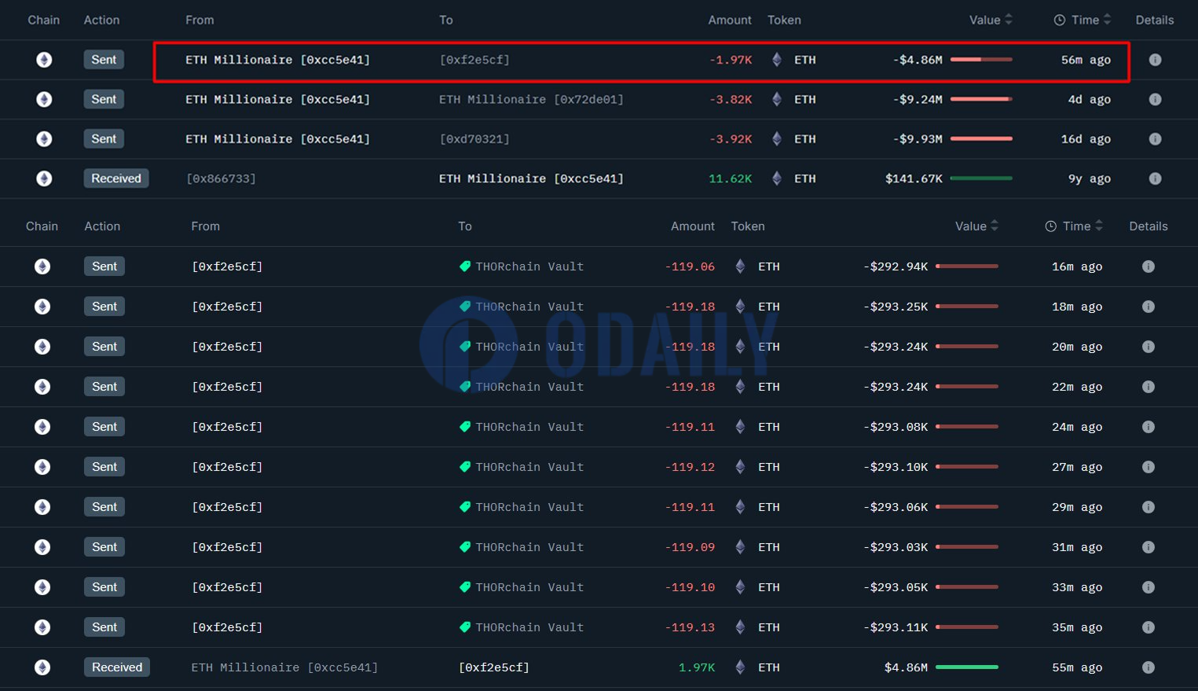Open details icon for 29m ago transfer
Image resolution: width=1198 pixels, height=691 pixels.
[x=1148, y=507]
